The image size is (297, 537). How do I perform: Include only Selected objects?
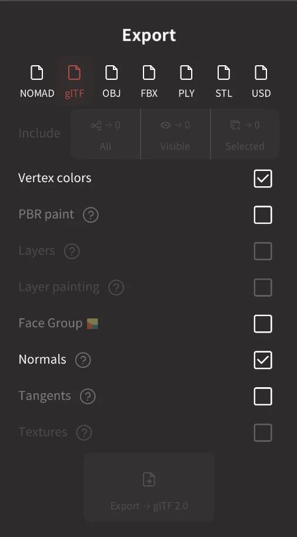pos(245,134)
